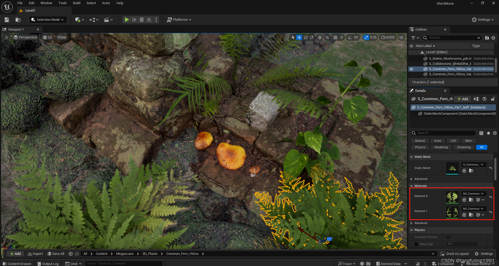The height and width of the screenshot is (266, 499).
Task: Toggle the Details panel lock icon
Action: pos(493,99)
